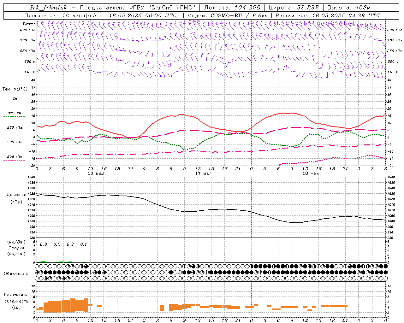Click the 'Ветер' wind panel label
This screenshot has width=404, height=323.
[x=29, y=24]
